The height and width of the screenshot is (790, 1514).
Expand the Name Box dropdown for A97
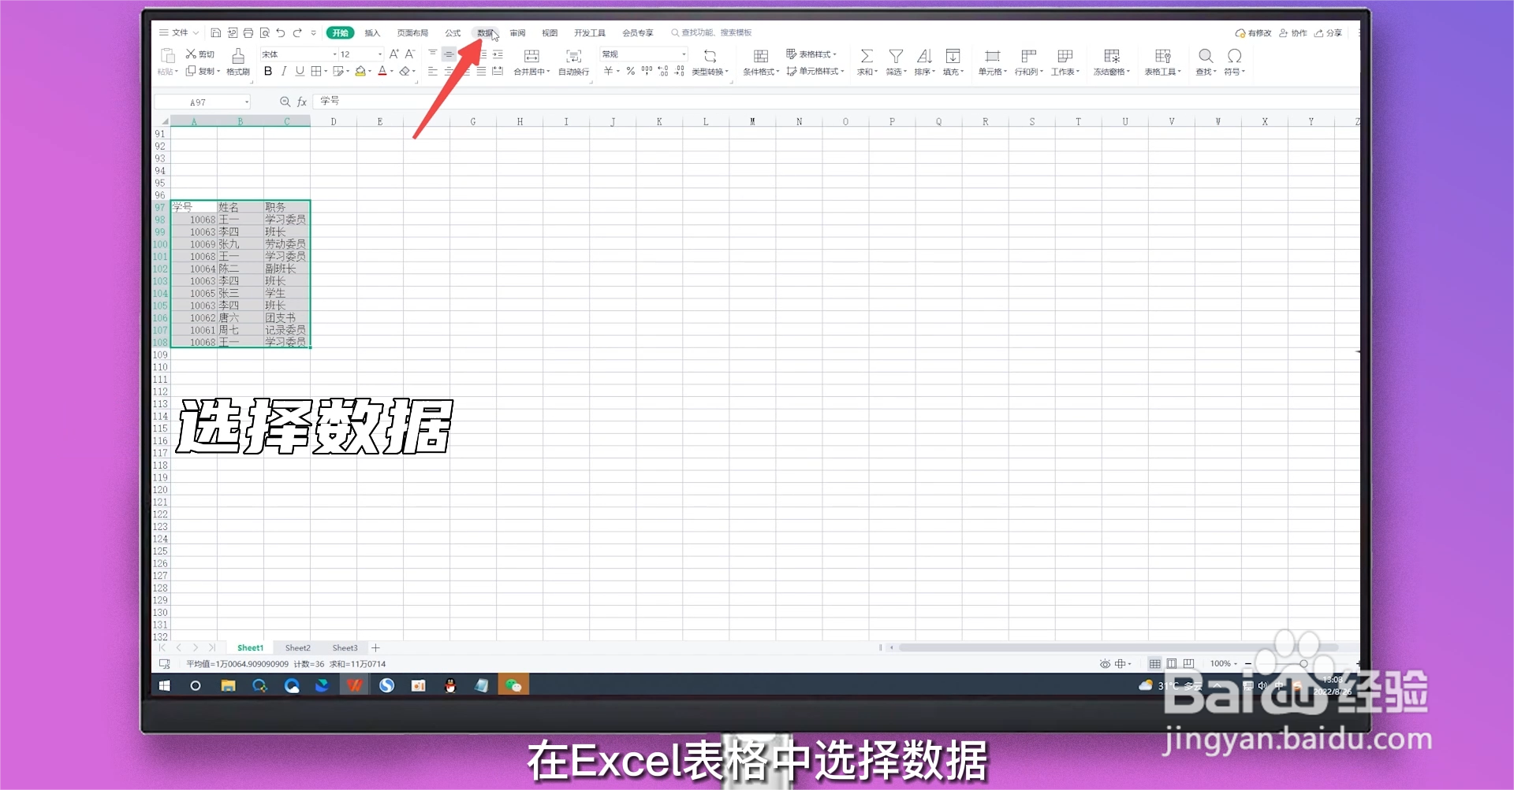coord(247,102)
